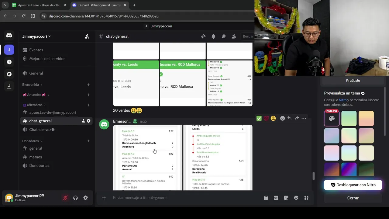Select the J server icon in sidebar

9,50
